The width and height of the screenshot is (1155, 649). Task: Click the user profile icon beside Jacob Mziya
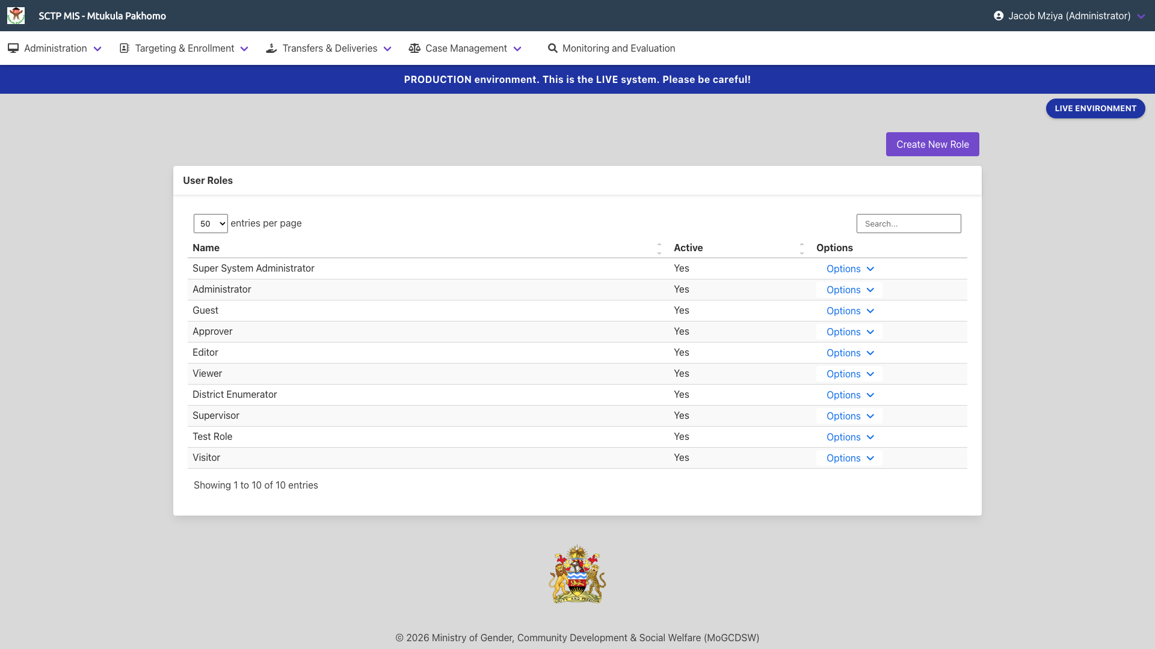tap(999, 16)
